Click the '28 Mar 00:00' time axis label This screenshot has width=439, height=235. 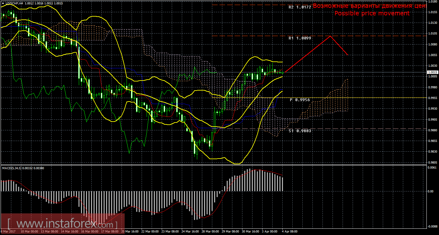[210, 232]
